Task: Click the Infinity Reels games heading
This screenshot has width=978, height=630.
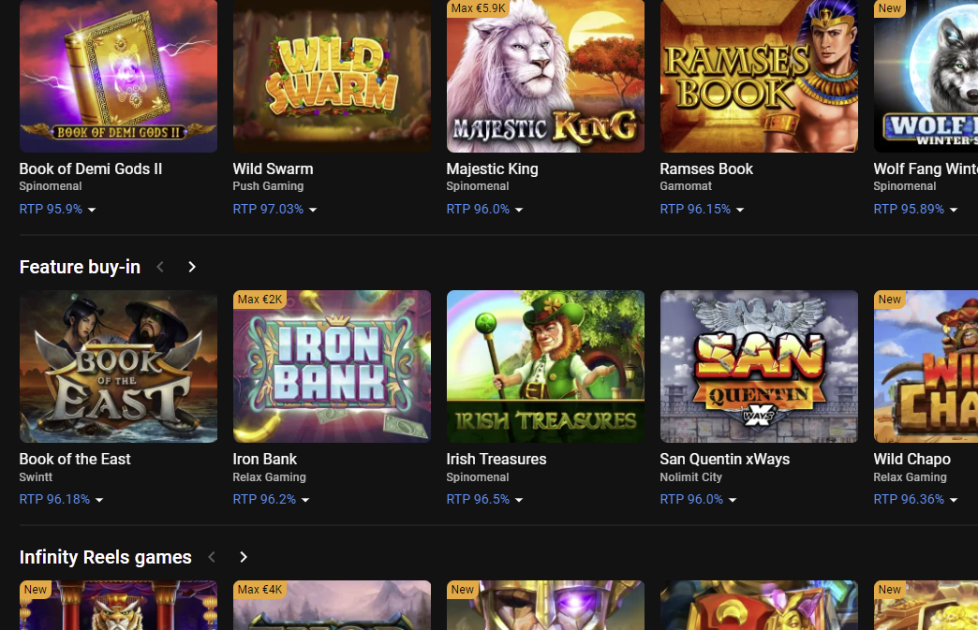Action: 105,557
